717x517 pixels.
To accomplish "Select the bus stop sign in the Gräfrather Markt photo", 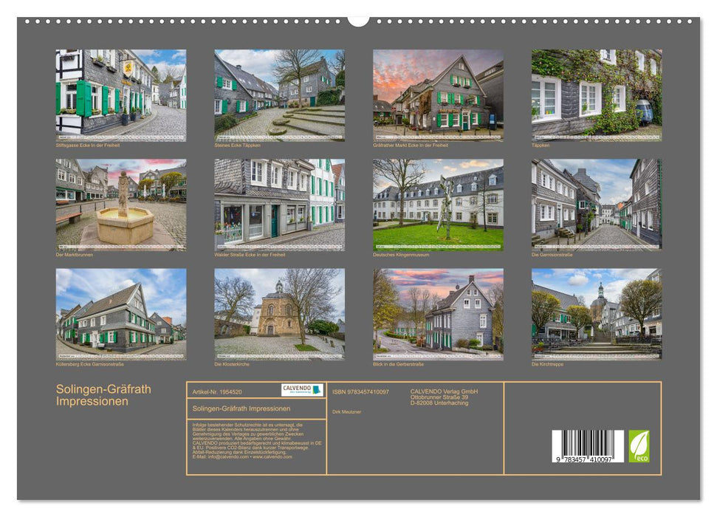I will click(x=492, y=120).
